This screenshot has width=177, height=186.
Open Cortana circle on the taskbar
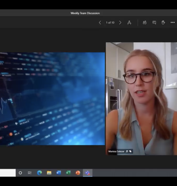tap(20, 173)
